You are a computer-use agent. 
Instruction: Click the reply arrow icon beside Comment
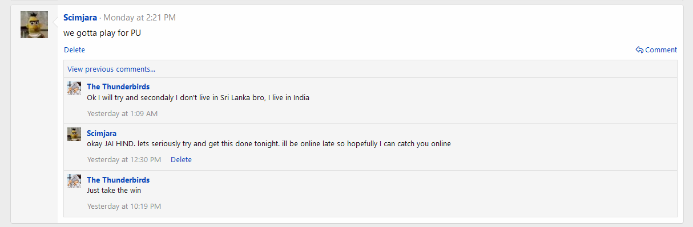(640, 49)
